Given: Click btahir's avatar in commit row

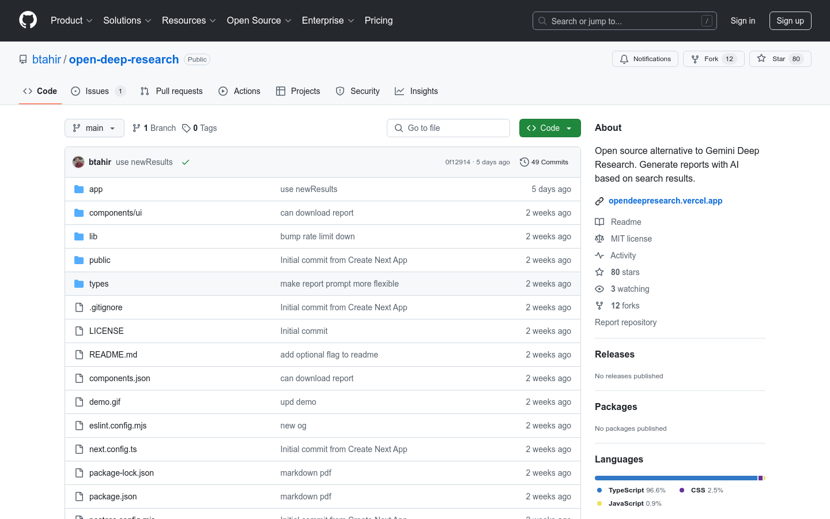Looking at the screenshot, I should coord(78,162).
